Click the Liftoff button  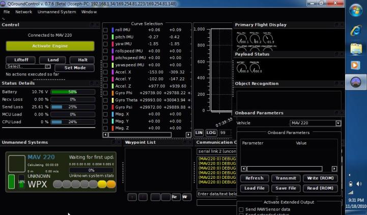tap(20, 60)
